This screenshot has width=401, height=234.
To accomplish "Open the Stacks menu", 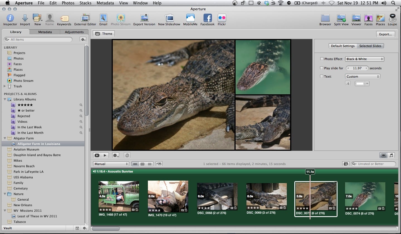I will point(85,3).
